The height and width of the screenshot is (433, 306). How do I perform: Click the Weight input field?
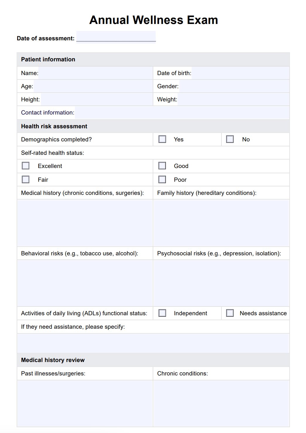[233, 99]
